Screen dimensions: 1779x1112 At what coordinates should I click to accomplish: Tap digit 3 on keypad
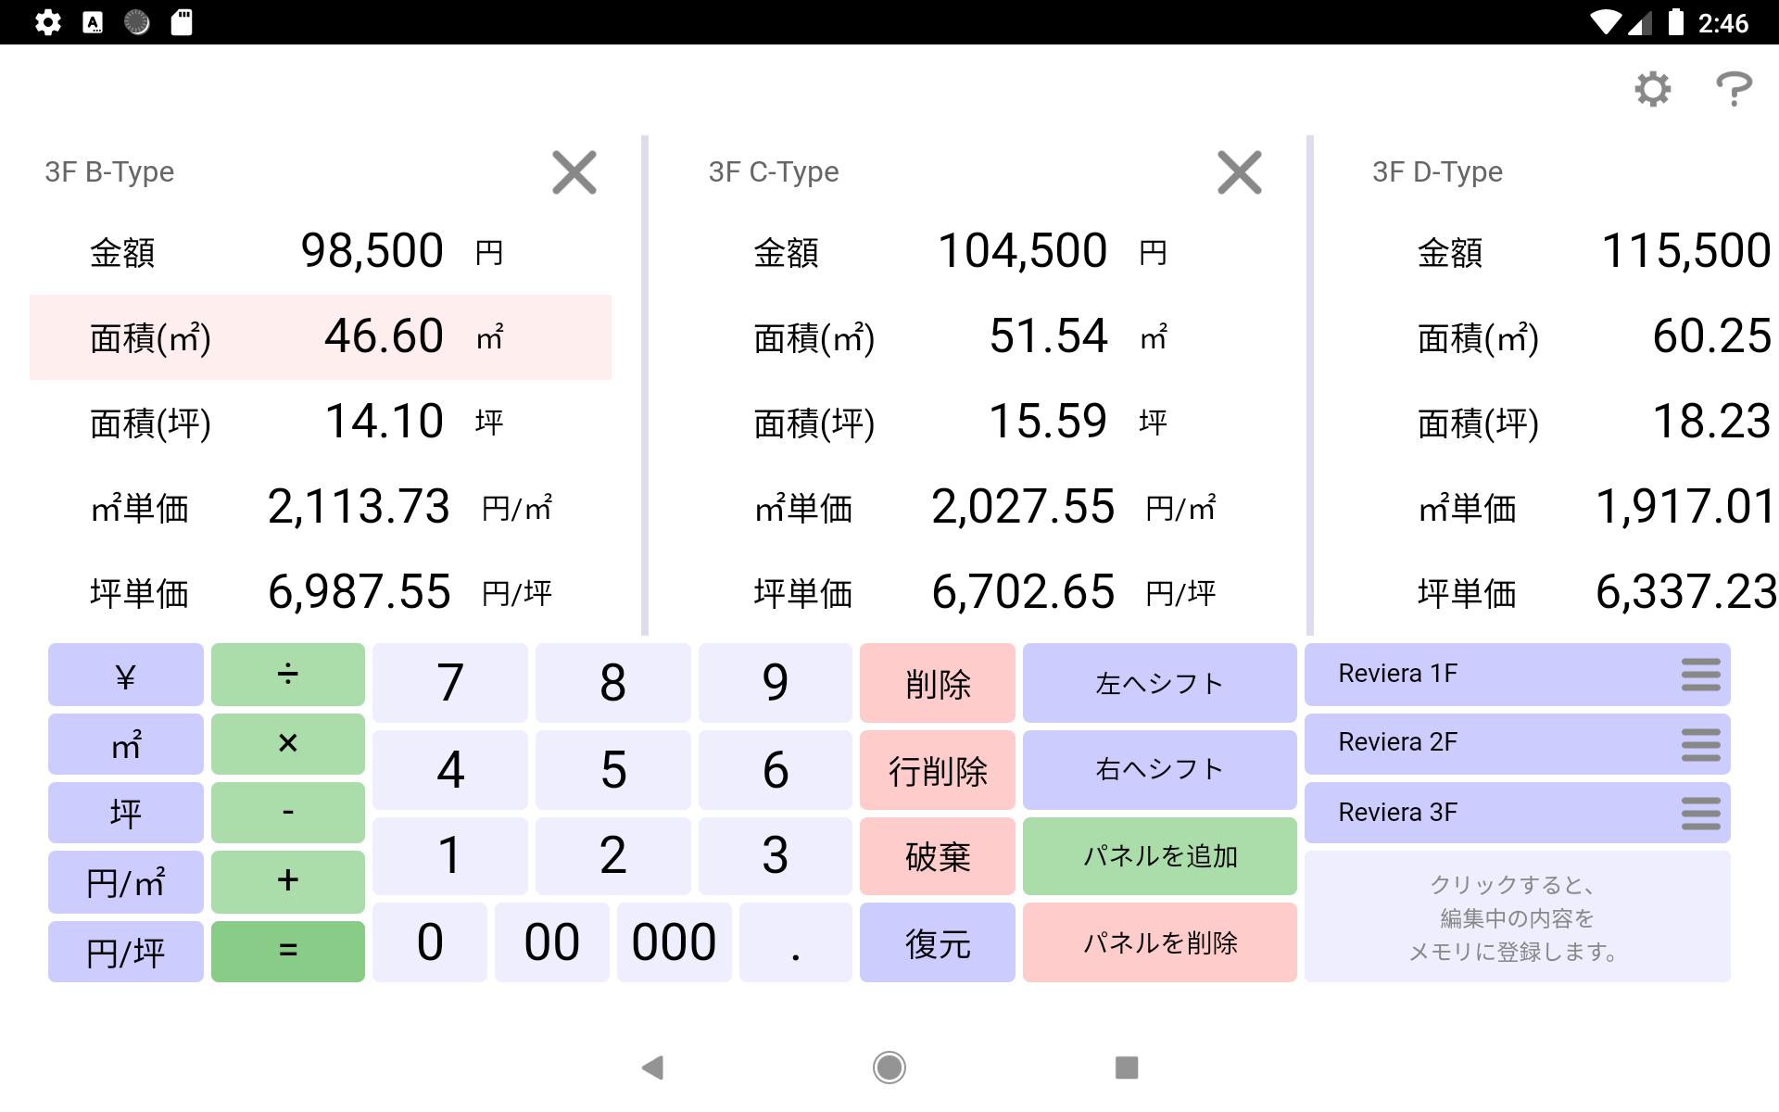[x=776, y=856]
